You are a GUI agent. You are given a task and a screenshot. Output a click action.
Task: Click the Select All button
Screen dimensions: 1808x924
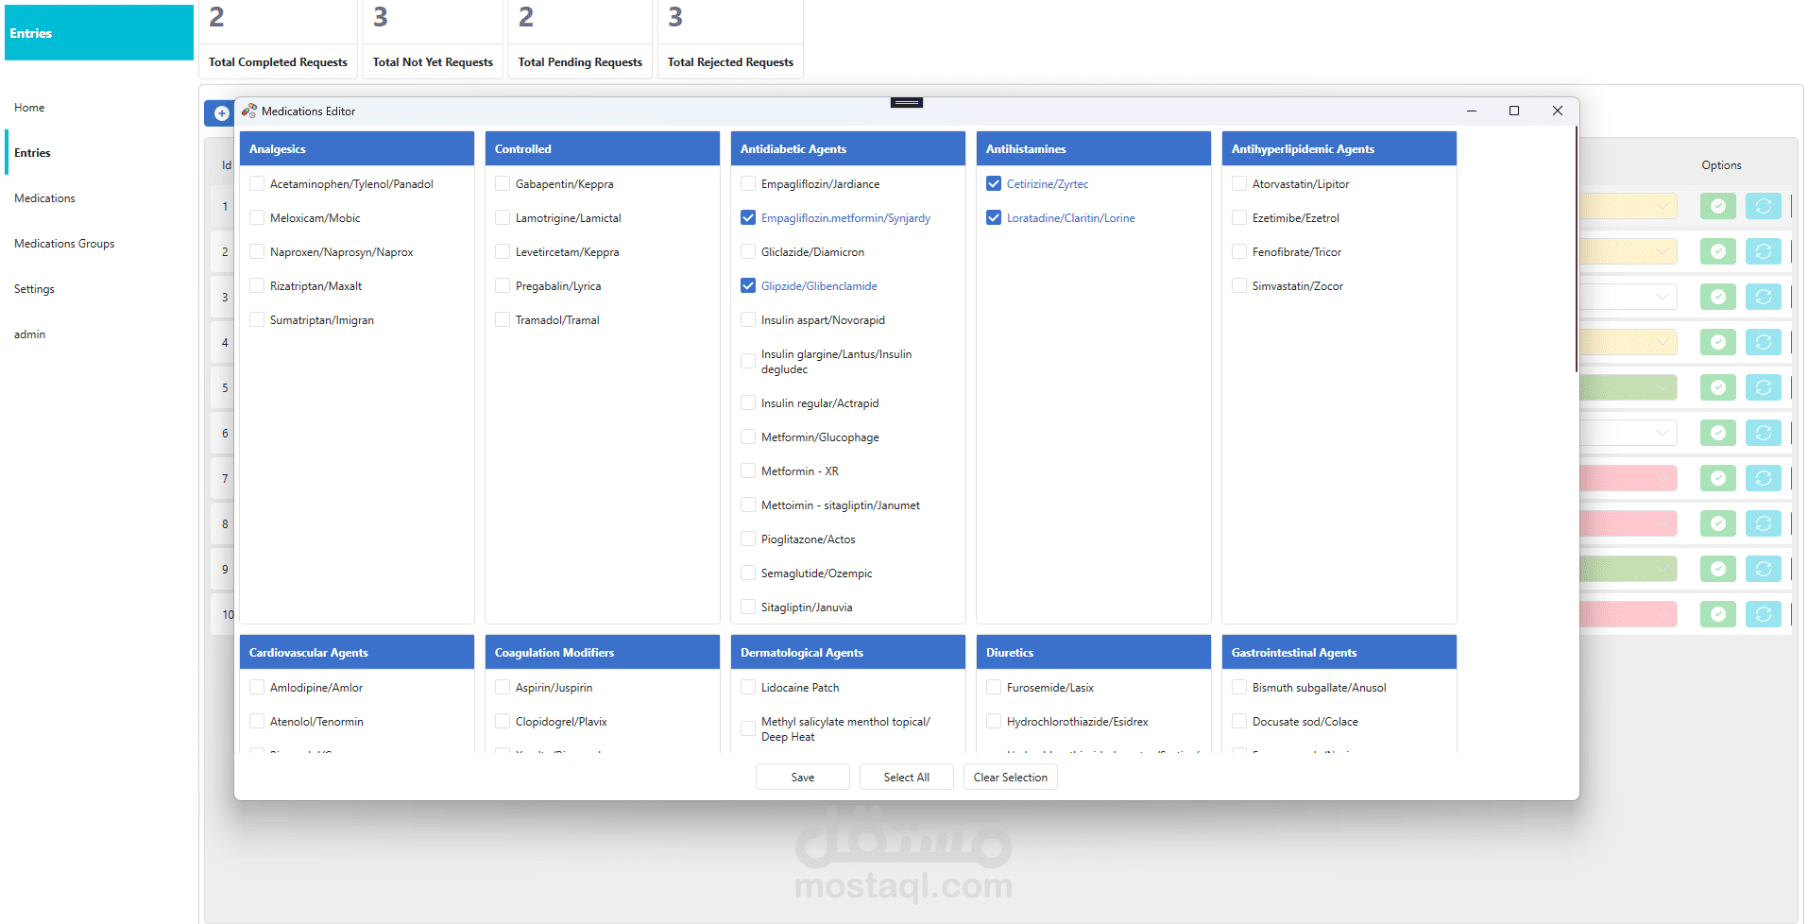click(907, 778)
